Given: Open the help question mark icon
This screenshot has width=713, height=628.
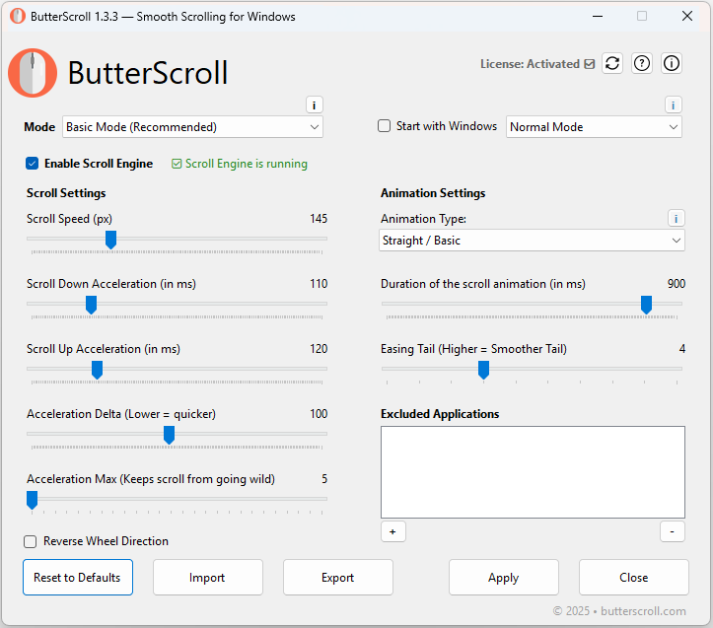Looking at the screenshot, I should 642,63.
